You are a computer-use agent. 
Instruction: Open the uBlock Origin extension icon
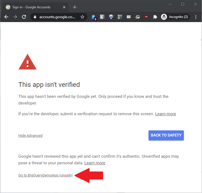146,17
